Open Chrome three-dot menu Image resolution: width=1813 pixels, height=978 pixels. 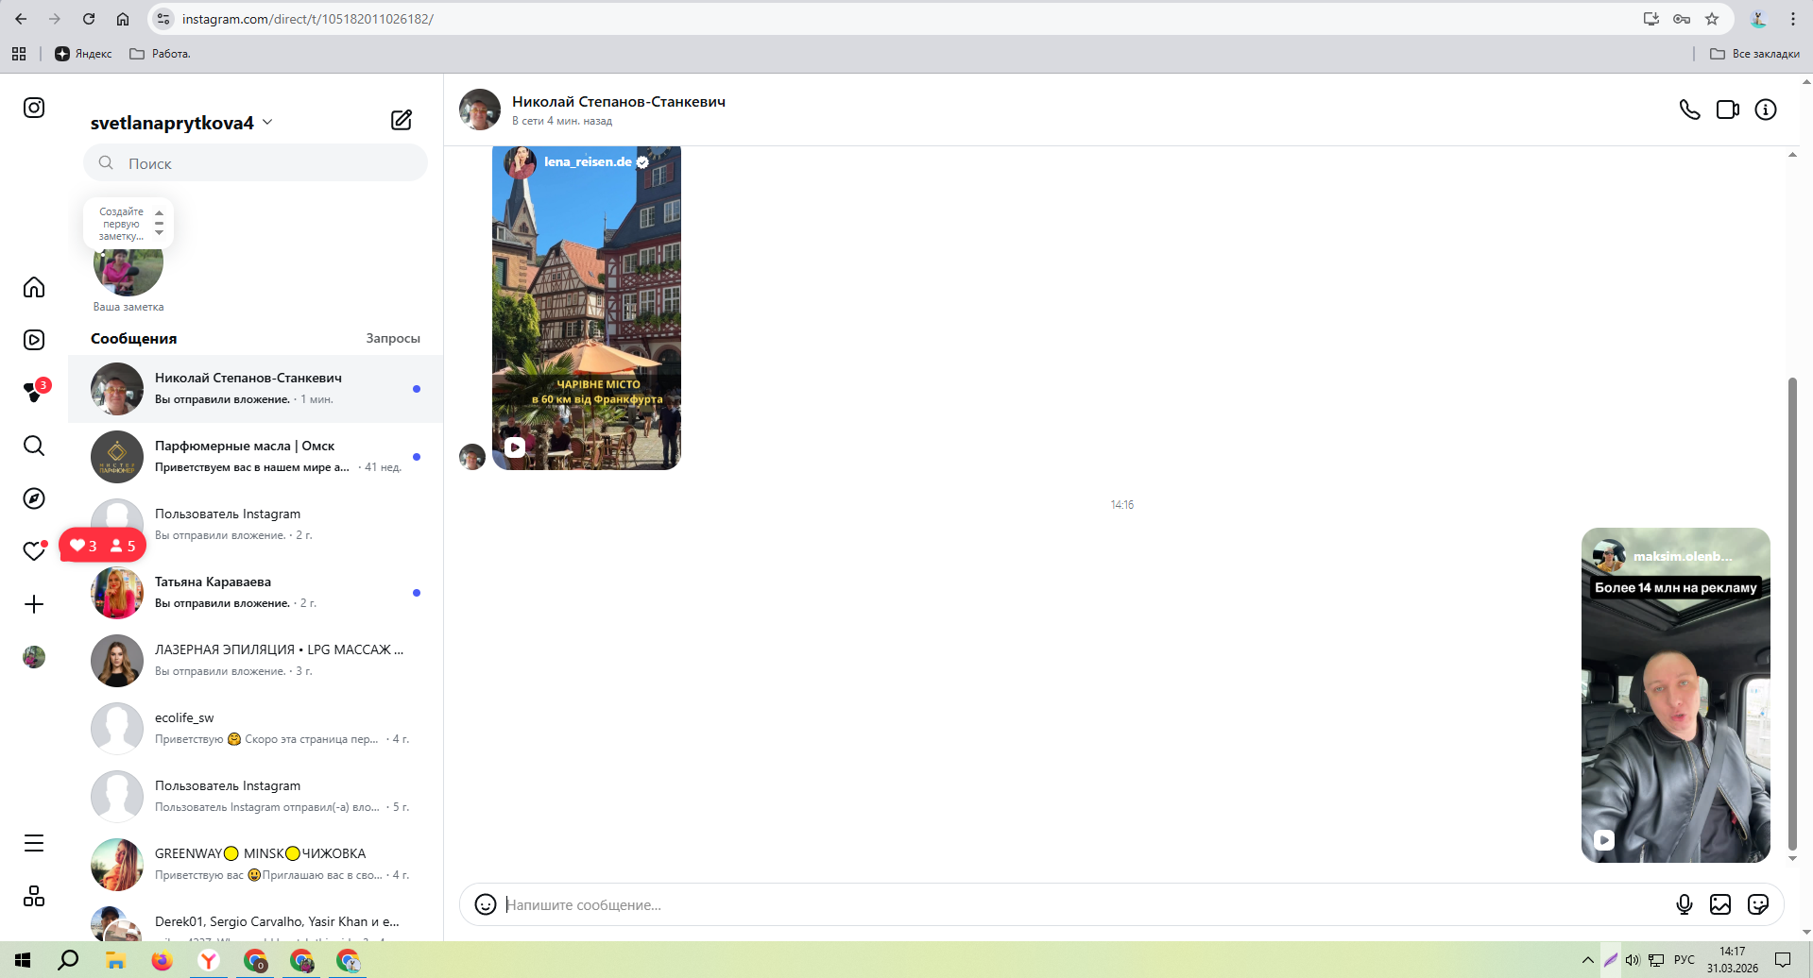(x=1793, y=19)
